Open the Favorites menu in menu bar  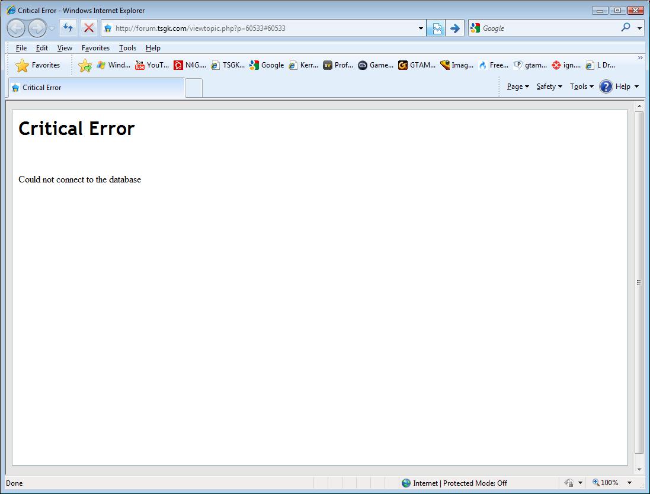pyautogui.click(x=95, y=48)
